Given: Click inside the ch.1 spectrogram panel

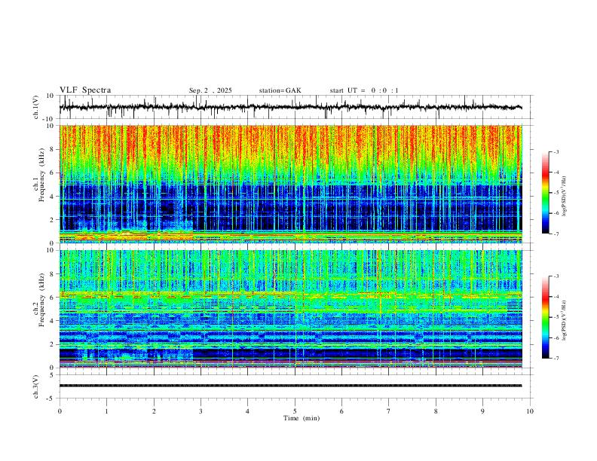Looking at the screenshot, I should [x=290, y=184].
